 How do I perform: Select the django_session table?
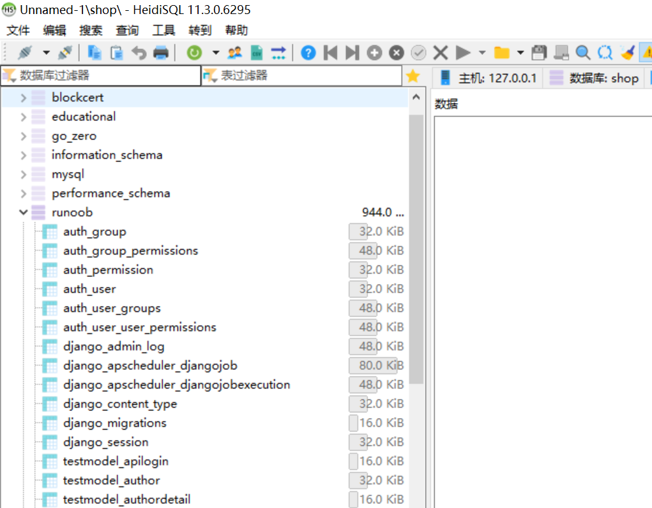[105, 442]
